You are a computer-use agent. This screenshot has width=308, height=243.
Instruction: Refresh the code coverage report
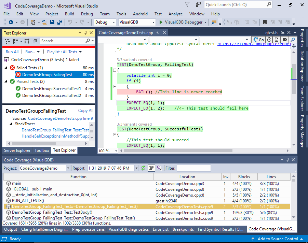pos(143,168)
